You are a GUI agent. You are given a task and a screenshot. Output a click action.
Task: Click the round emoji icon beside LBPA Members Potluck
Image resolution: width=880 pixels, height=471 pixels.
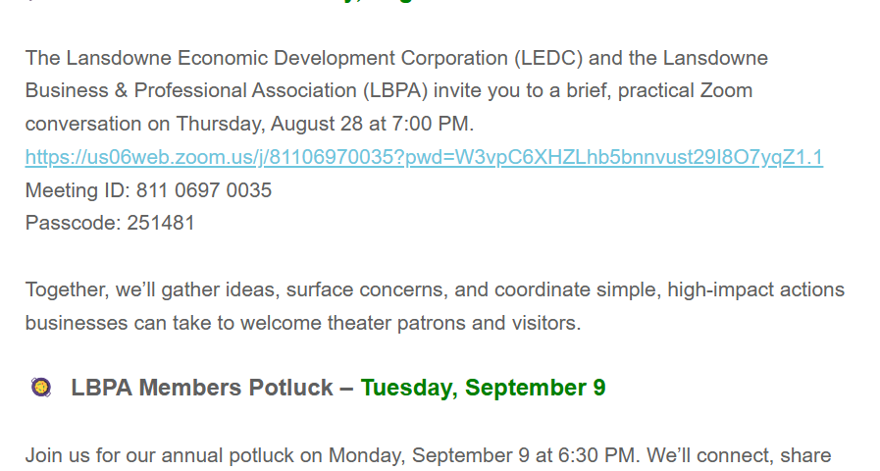pyautogui.click(x=40, y=388)
